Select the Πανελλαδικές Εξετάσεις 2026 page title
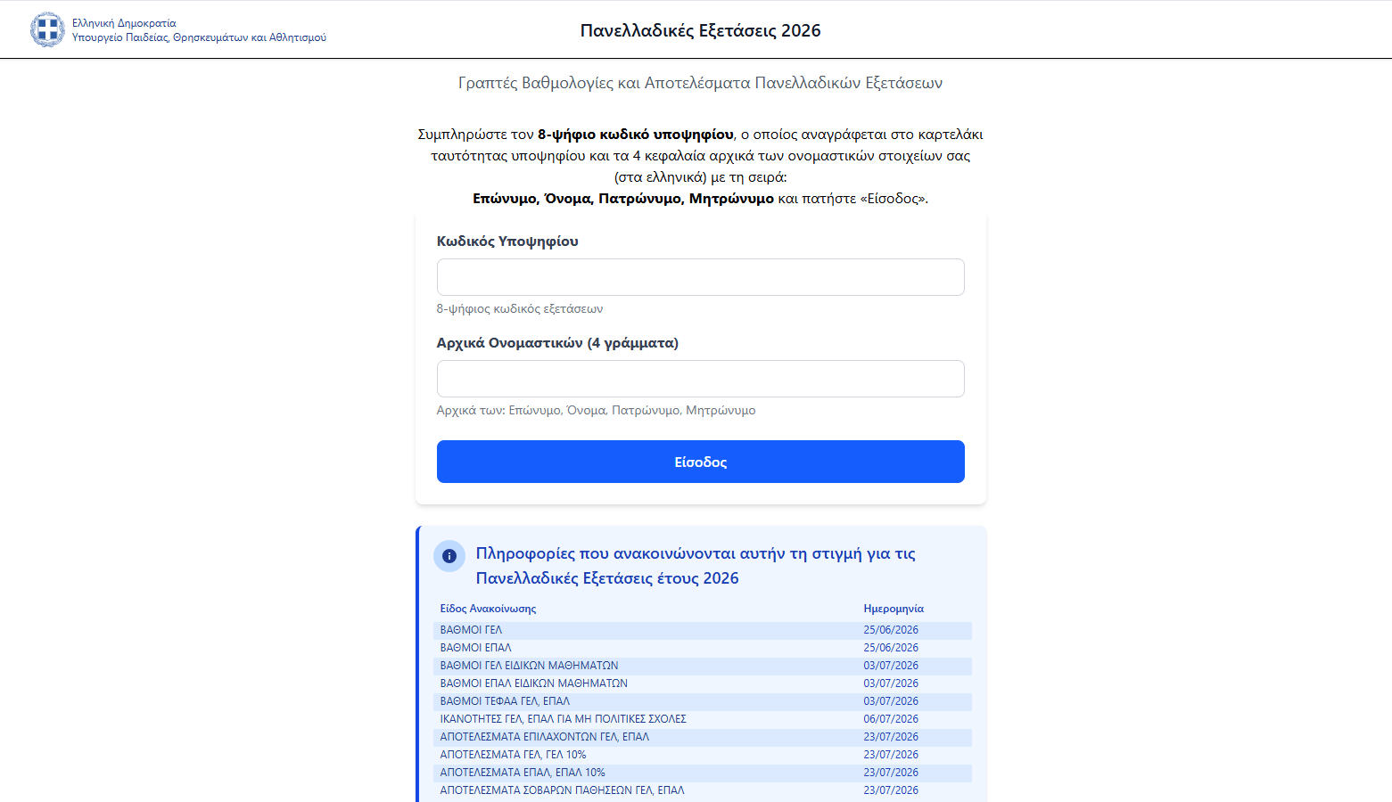Image resolution: width=1392 pixels, height=802 pixels. [701, 30]
